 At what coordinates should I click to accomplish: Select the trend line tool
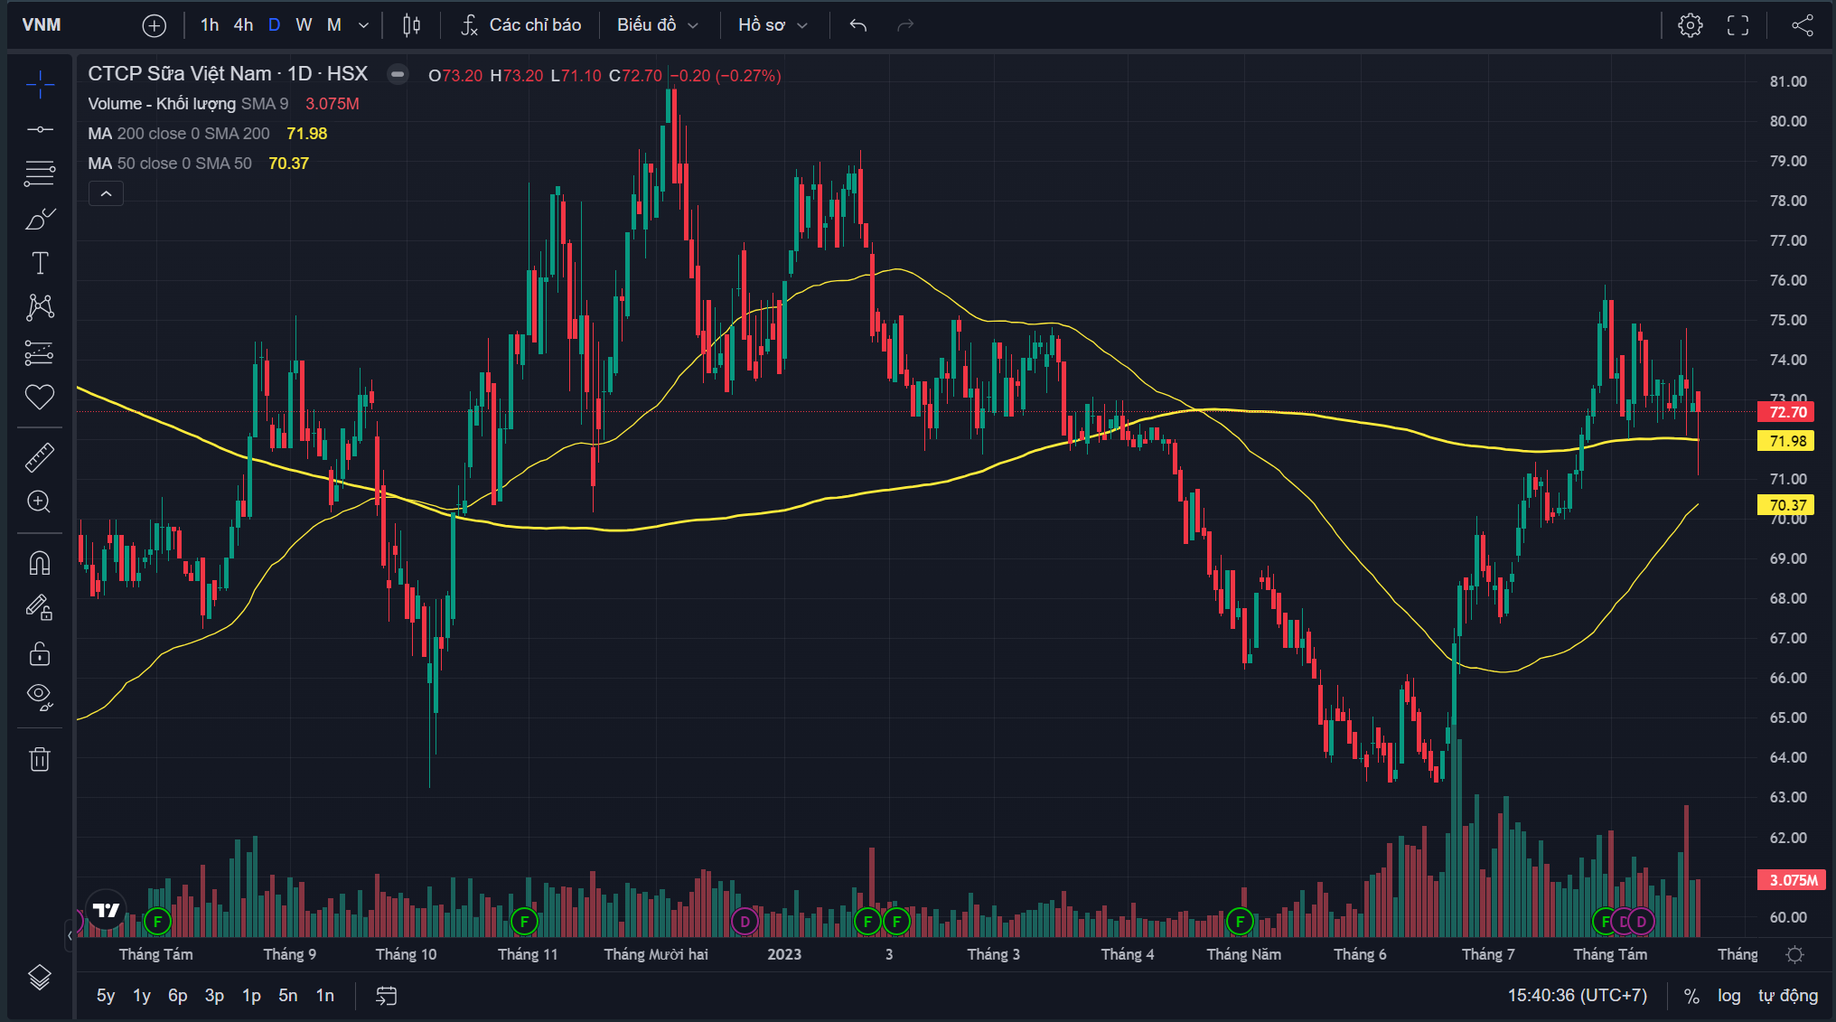[x=40, y=129]
